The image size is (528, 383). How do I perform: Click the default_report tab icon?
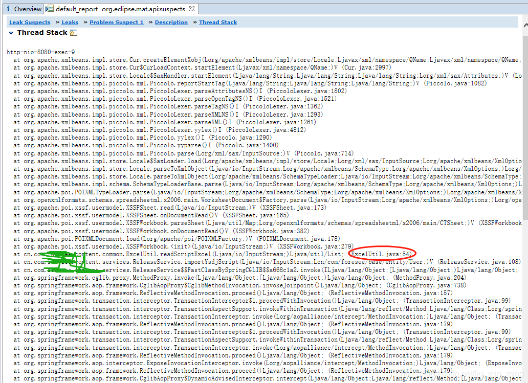pyautogui.click(x=50, y=9)
